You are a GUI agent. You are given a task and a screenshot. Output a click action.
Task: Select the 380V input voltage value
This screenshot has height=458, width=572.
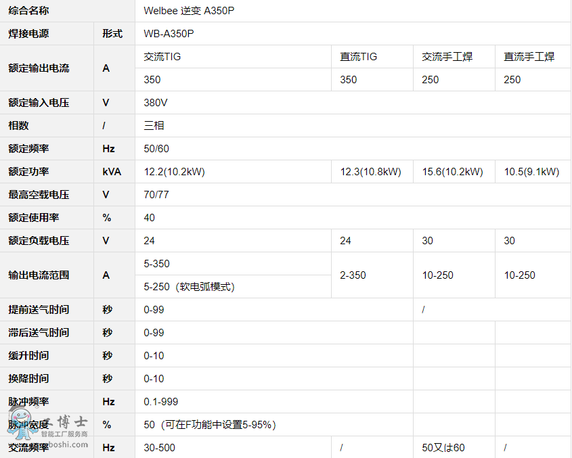point(156,103)
